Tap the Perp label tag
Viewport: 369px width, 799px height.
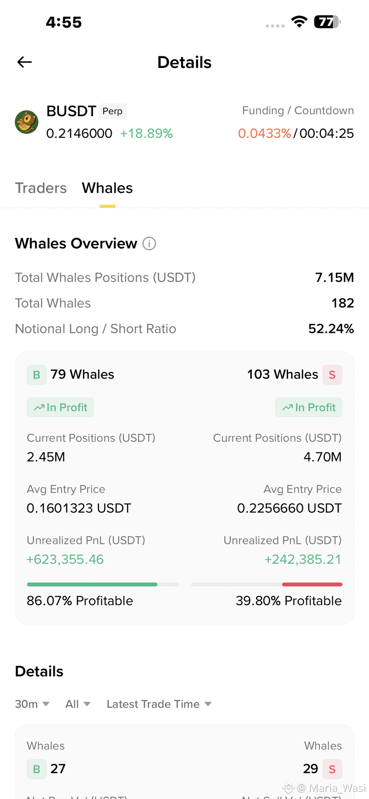[113, 111]
